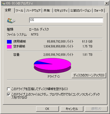Select the 共有 tab
110x114 pixels.
(47, 11)
